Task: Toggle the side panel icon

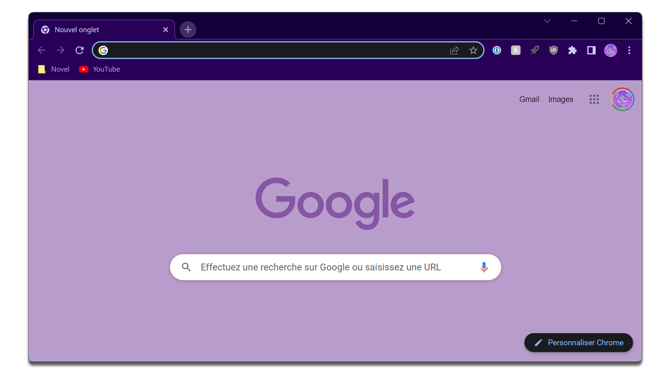Action: [591, 50]
